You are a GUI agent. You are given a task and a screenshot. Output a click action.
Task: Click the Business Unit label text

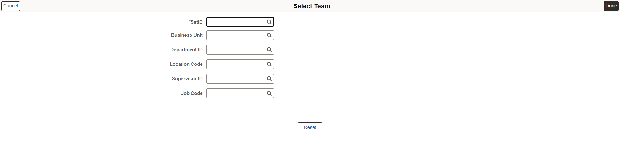[187, 35]
